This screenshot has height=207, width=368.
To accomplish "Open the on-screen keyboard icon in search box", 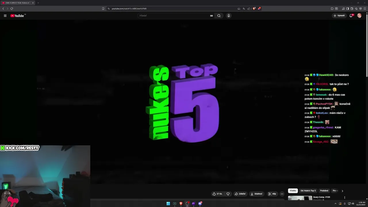I will (211, 16).
